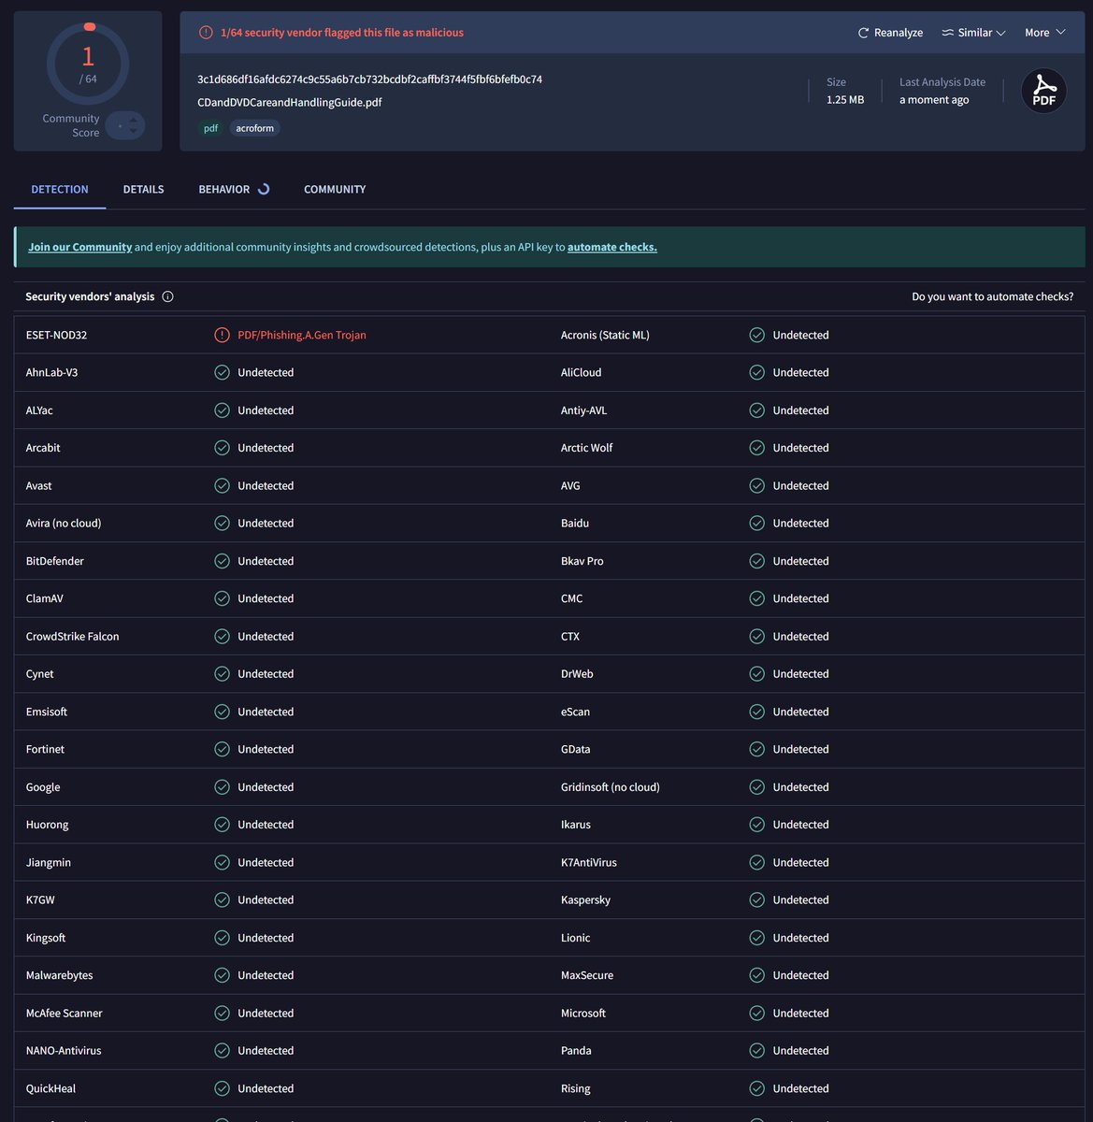Click the Reanalyze button
1093x1122 pixels.
(890, 33)
